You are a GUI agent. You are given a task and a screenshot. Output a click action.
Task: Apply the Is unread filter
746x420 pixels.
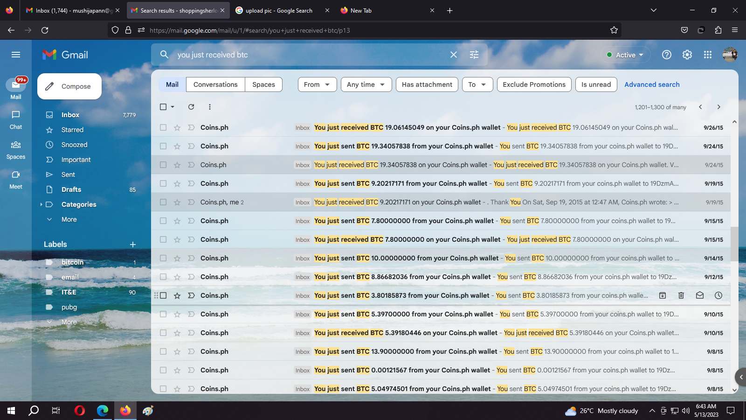coord(596,84)
